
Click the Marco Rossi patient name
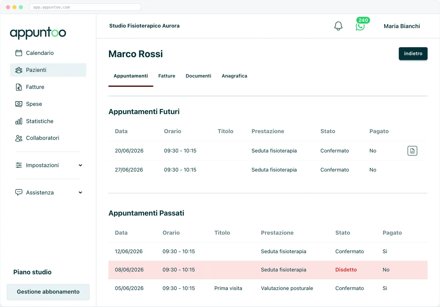click(135, 54)
